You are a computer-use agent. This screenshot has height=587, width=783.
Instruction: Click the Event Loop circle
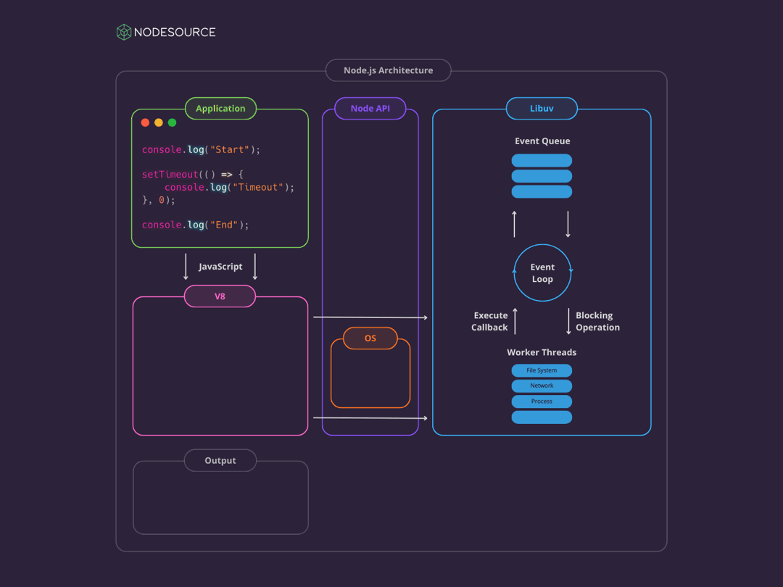(x=542, y=273)
